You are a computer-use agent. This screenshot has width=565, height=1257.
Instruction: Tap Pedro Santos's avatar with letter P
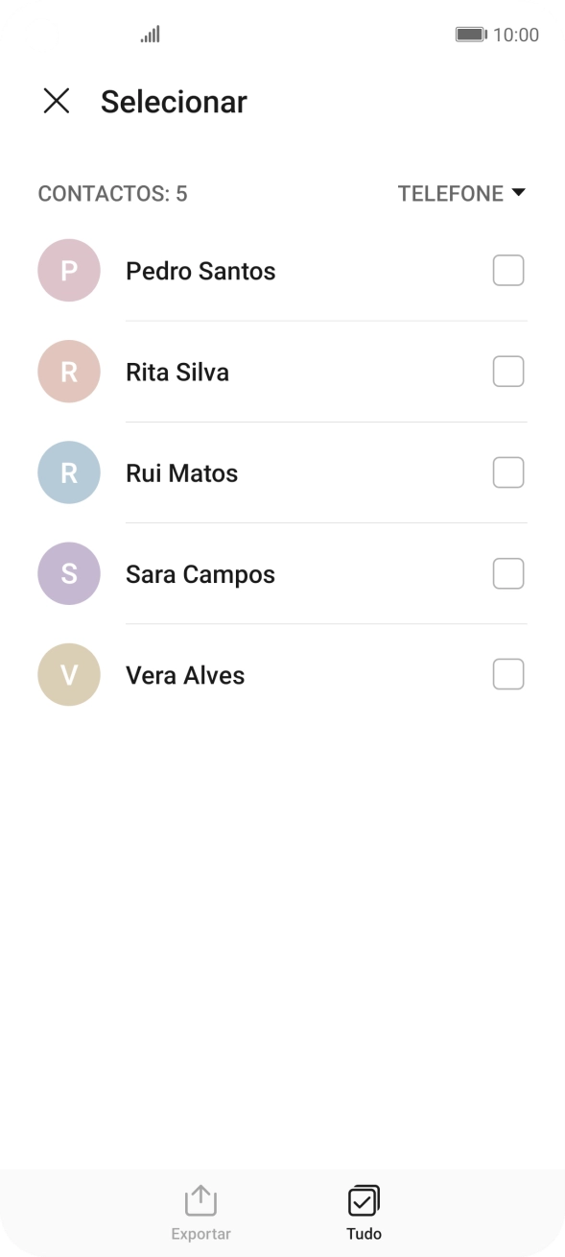68,271
